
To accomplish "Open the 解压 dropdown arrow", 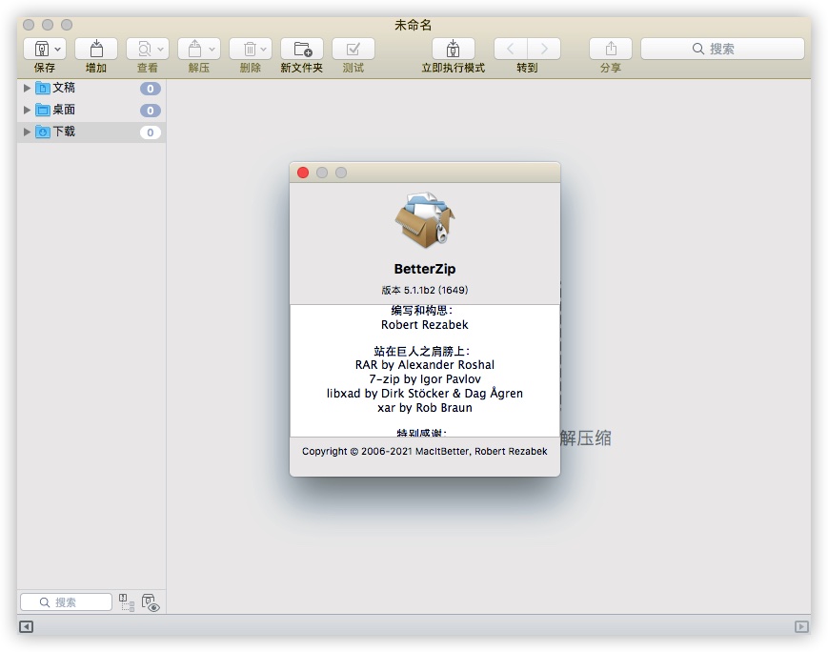I will tap(212, 50).
